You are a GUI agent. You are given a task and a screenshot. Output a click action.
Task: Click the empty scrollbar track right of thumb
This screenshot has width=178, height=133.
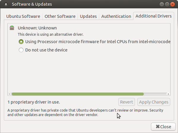pyautogui.click(x=155, y=94)
